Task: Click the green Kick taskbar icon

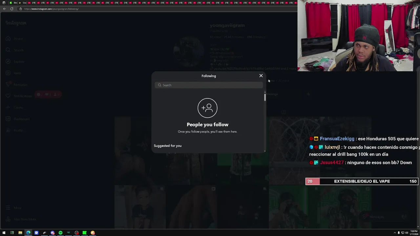Action: click(x=85, y=233)
